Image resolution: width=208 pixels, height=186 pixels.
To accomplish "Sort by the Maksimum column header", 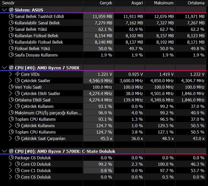I will (x=160, y=3).
